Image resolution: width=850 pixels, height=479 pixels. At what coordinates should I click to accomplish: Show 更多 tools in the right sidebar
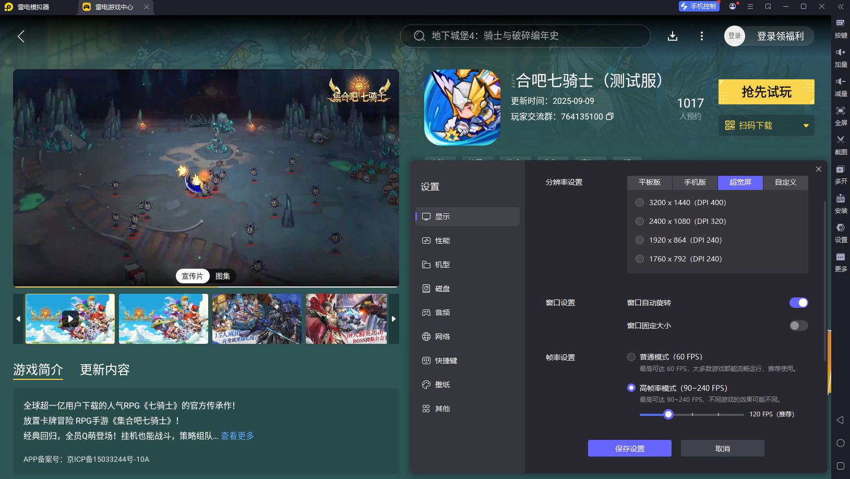click(x=841, y=262)
